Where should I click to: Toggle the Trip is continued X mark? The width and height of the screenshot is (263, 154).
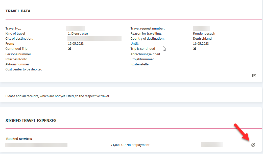pos(195,49)
